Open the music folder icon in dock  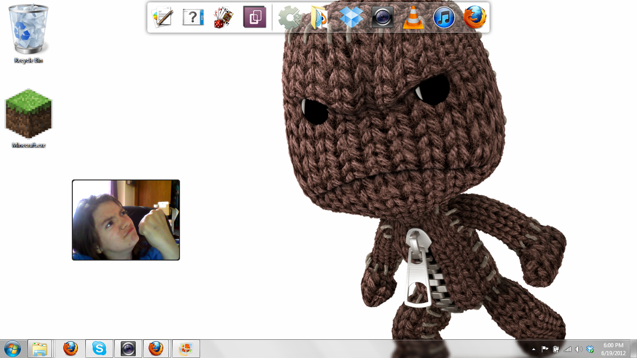pos(319,18)
